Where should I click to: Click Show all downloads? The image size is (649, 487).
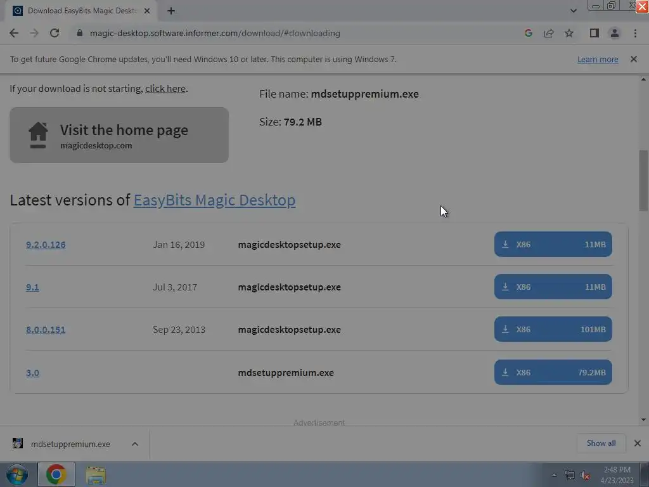pyautogui.click(x=601, y=443)
